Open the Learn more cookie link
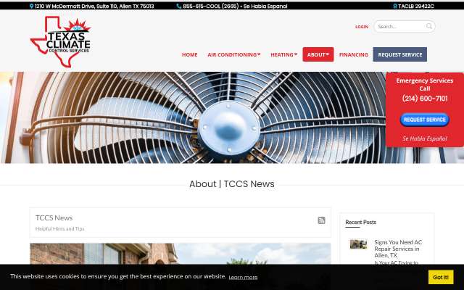The width and height of the screenshot is (464, 290). click(243, 277)
